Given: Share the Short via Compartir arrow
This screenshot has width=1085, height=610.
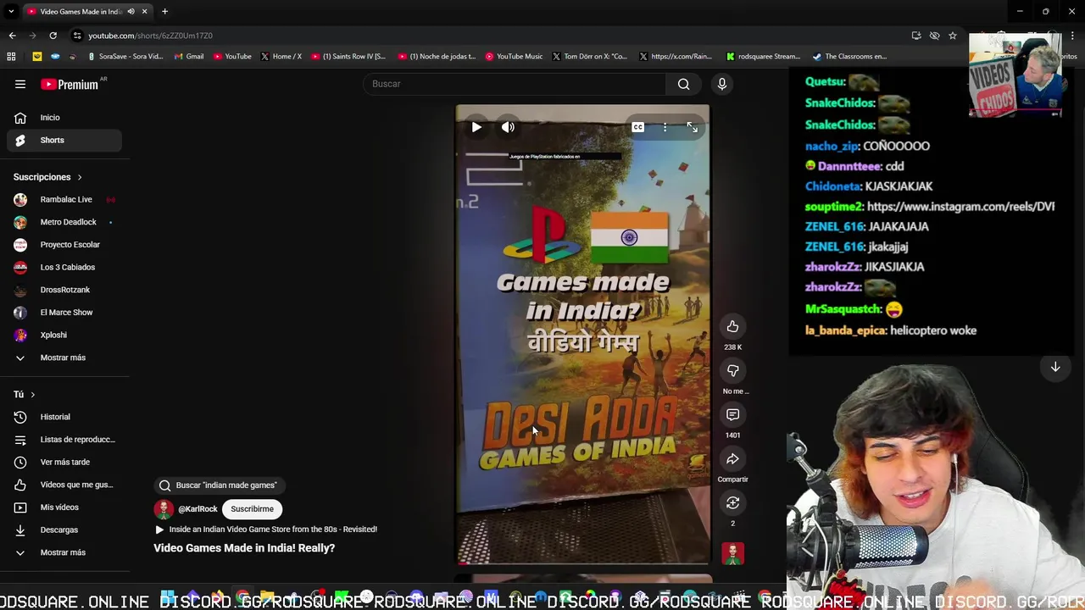Looking at the screenshot, I should click(x=732, y=458).
